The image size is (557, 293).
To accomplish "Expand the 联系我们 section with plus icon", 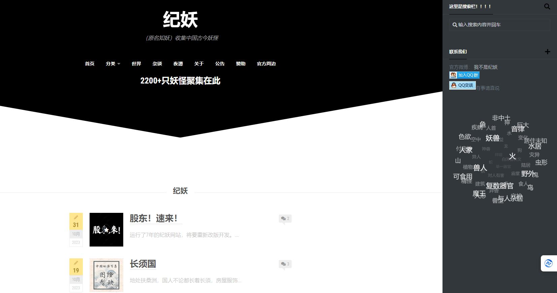I will pos(547,52).
